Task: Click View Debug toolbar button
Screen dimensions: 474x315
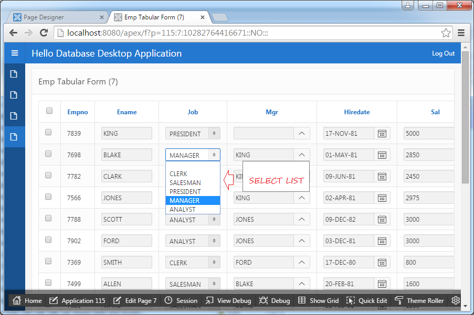Action: coord(228,300)
